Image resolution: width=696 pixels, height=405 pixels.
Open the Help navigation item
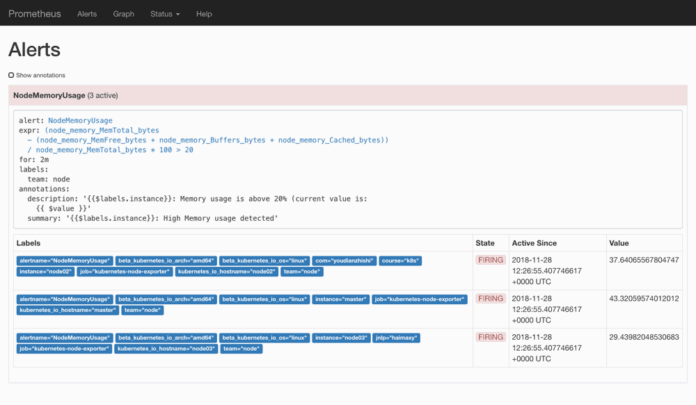(204, 14)
